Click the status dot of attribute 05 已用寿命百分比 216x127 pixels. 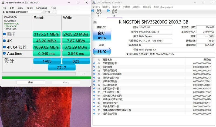pyautogui.click(x=94, y=77)
